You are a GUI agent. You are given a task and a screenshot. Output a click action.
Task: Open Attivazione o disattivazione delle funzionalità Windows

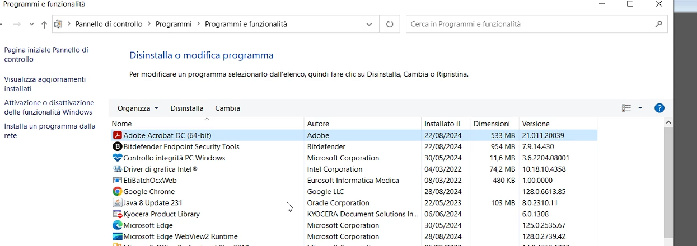click(x=49, y=107)
